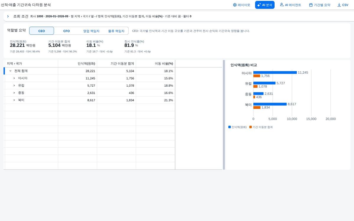Click the splitter between table and chart
This screenshot has width=354, height=221.
pos(224,115)
